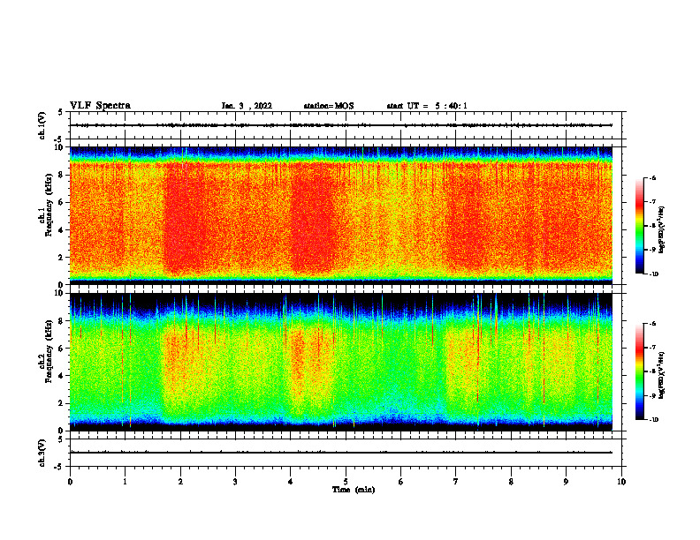
Task: Click time axis tick label "3"
Action: (x=235, y=482)
